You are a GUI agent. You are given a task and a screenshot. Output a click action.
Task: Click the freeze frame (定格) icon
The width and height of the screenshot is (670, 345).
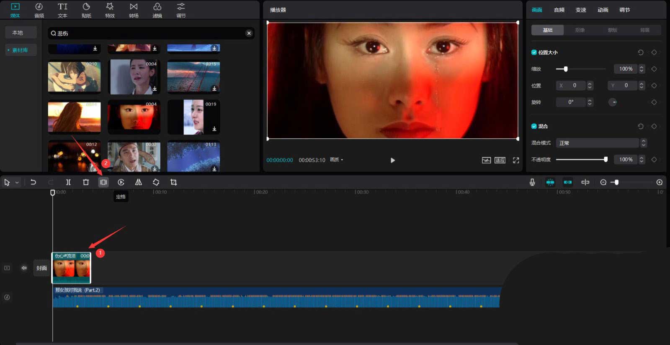(x=103, y=182)
